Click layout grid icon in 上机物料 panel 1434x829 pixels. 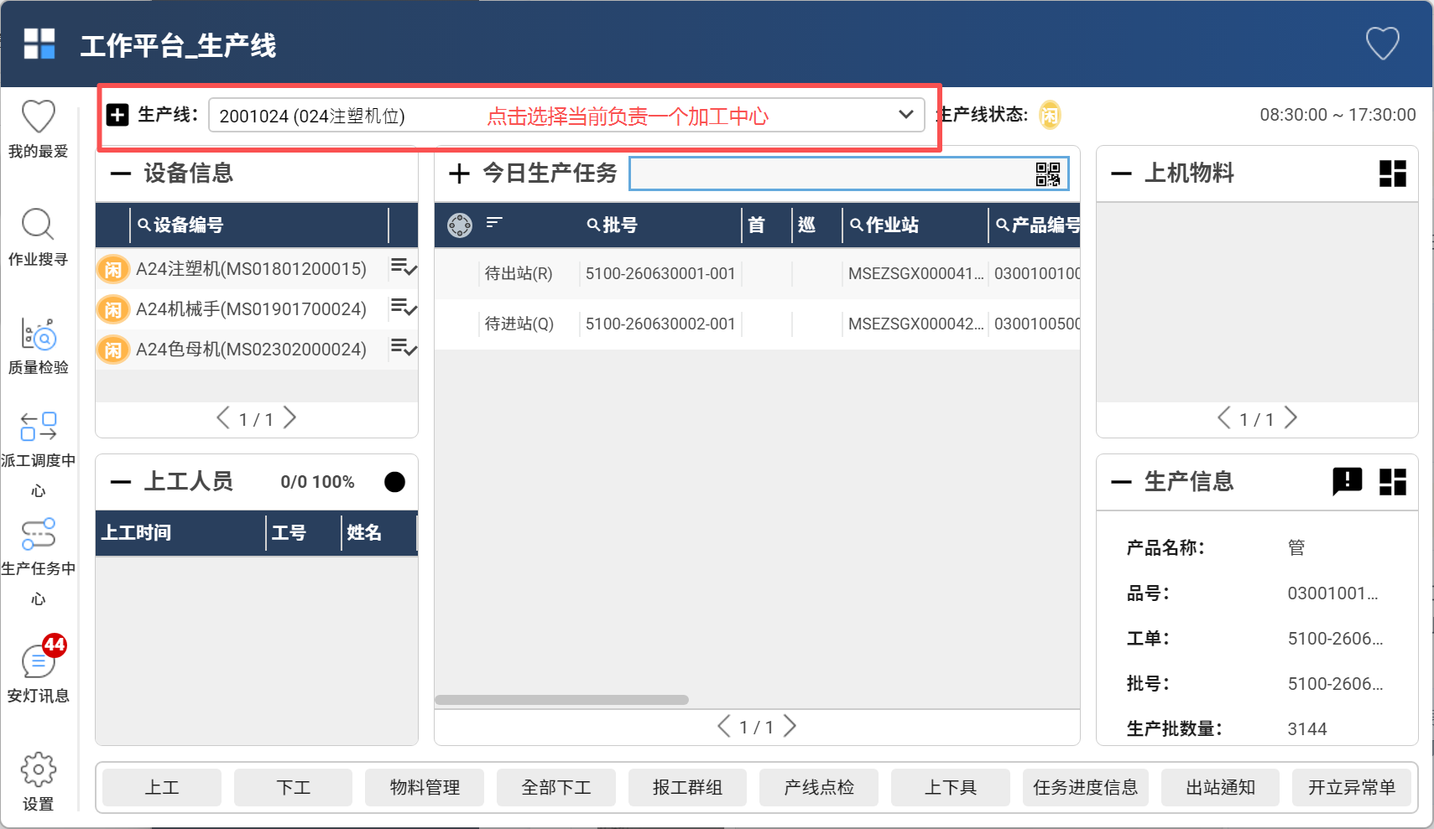(1393, 174)
